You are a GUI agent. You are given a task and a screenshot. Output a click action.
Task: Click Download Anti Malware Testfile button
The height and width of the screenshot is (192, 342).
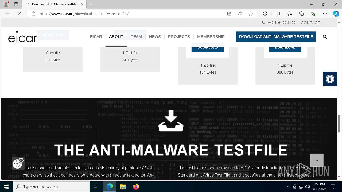click(276, 37)
